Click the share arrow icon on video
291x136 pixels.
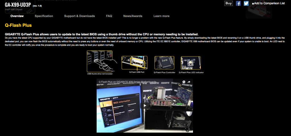(x=189, y=82)
